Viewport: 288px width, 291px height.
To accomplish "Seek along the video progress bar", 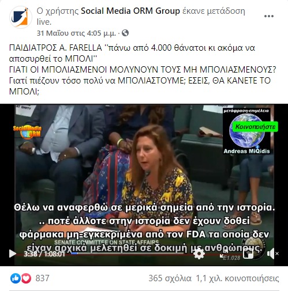I will click(128, 254).
